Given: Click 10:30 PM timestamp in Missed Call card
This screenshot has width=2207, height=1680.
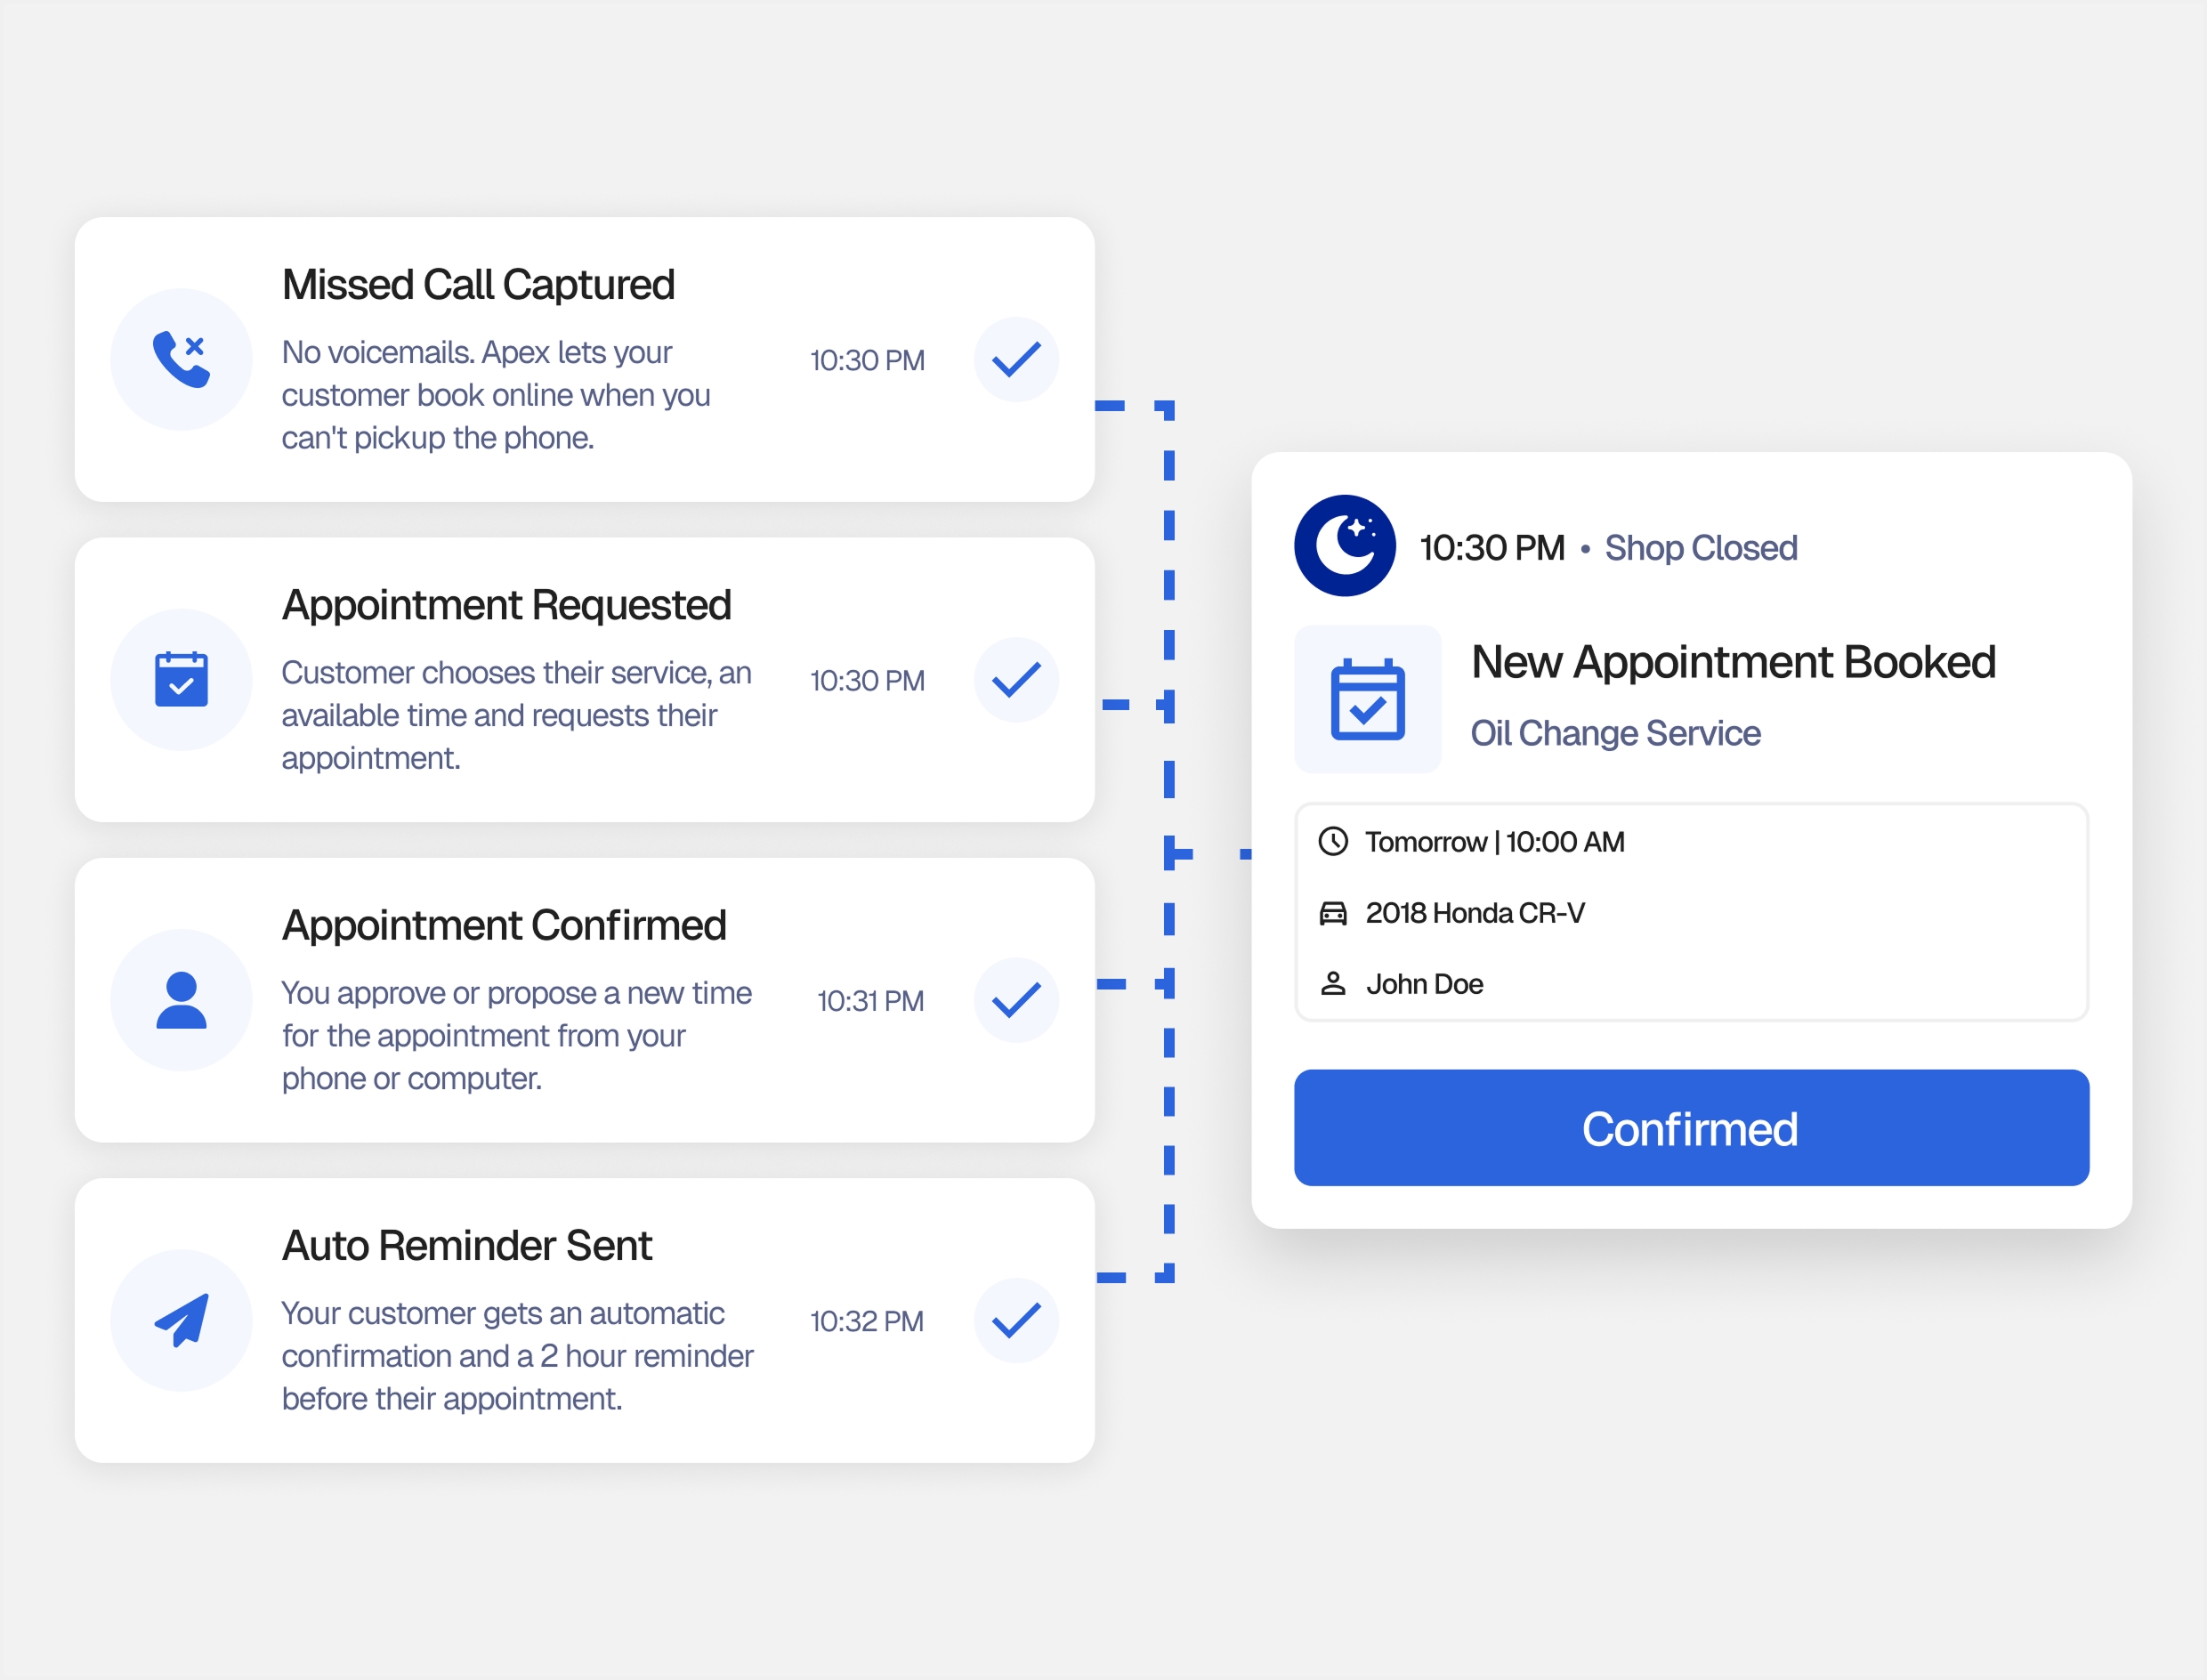Looking at the screenshot, I should pos(867,360).
